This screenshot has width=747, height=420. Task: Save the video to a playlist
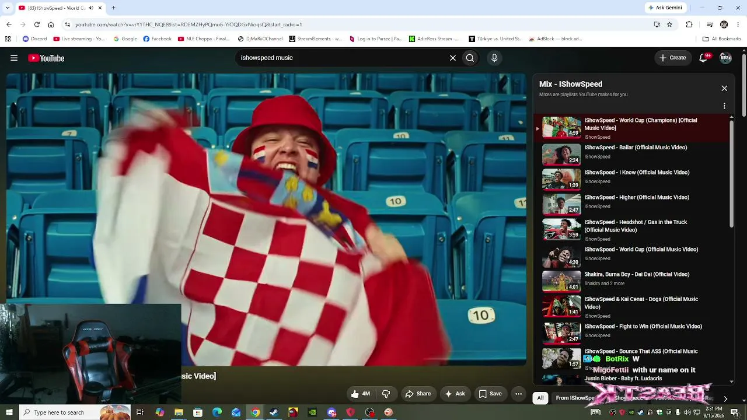(490, 394)
